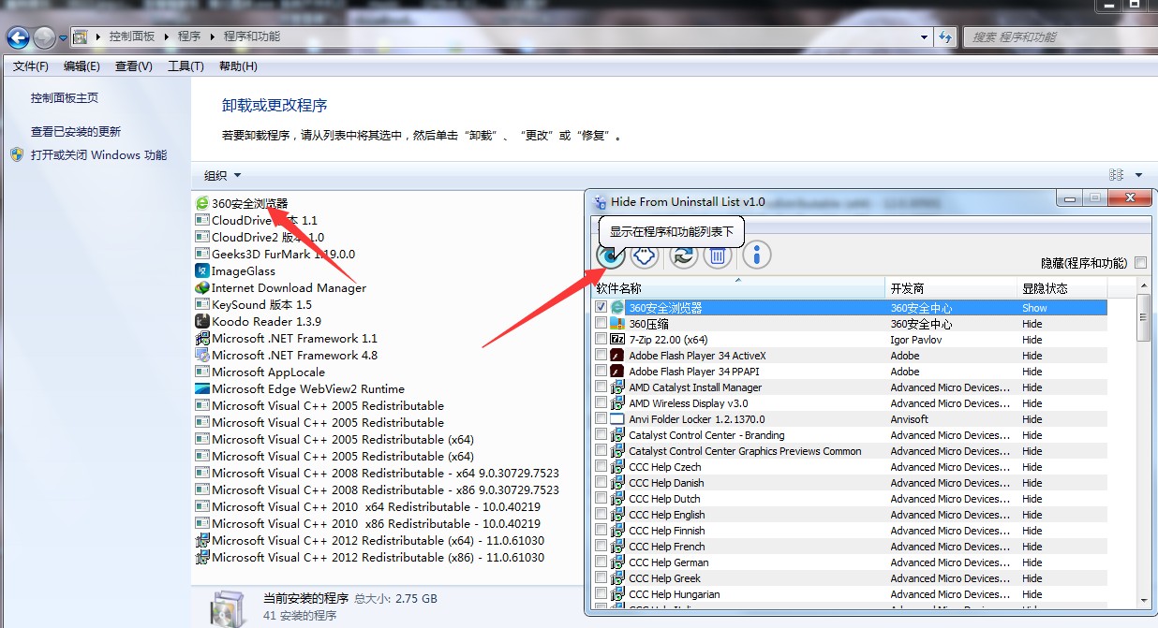The width and height of the screenshot is (1158, 628).
Task: Select Microsoft AppLocale in the programs list
Action: click(x=260, y=372)
